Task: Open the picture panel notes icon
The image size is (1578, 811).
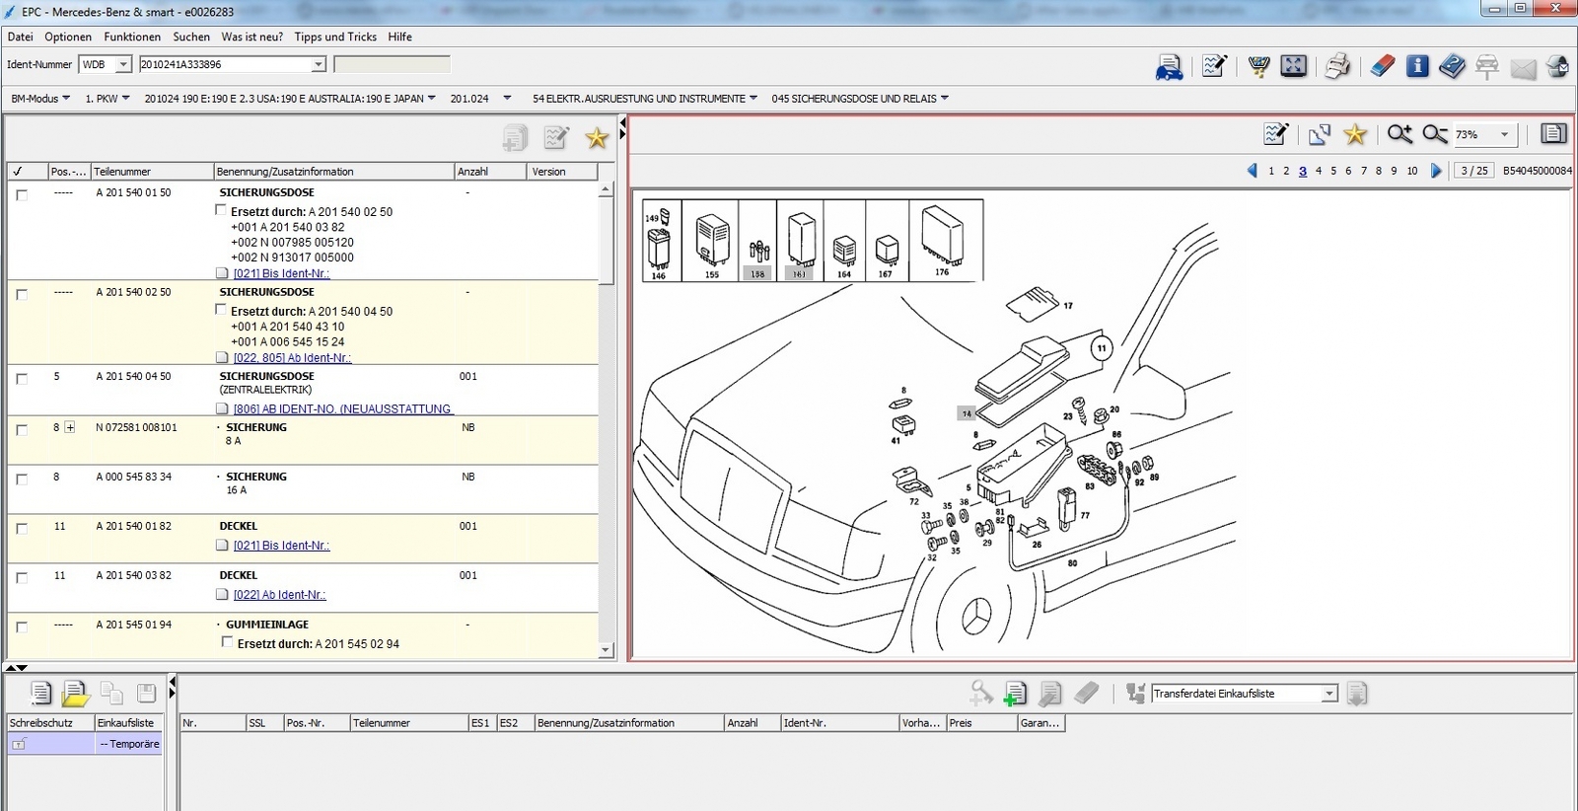Action: (1276, 133)
